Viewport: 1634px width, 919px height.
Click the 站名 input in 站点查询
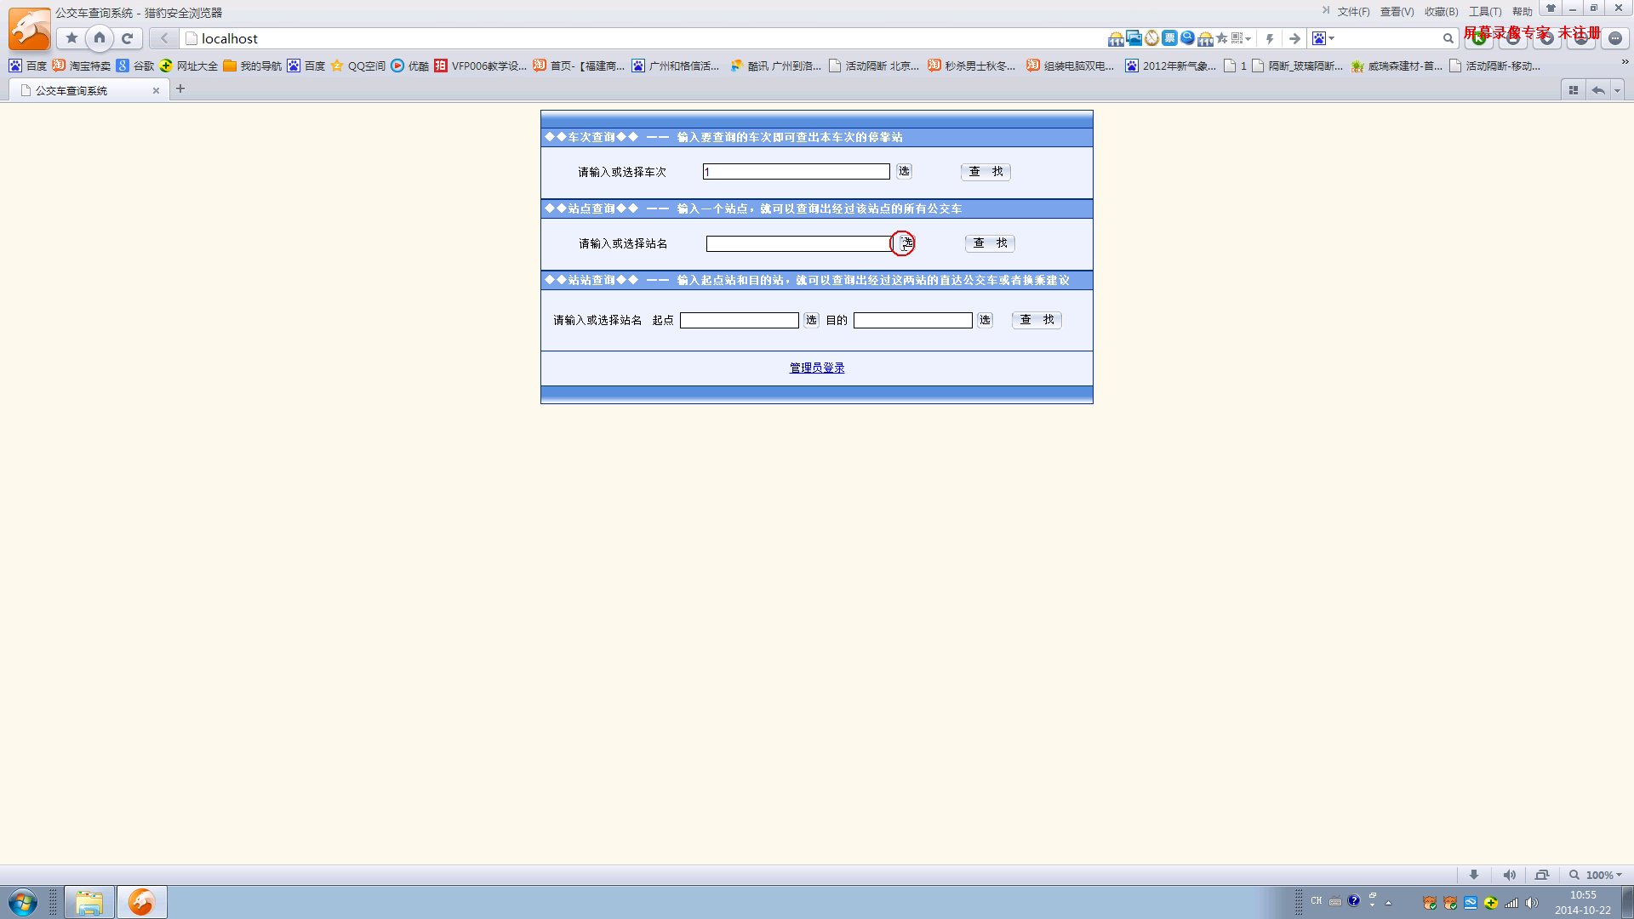point(798,243)
